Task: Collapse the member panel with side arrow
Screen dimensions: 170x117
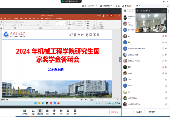Action: point(120,60)
